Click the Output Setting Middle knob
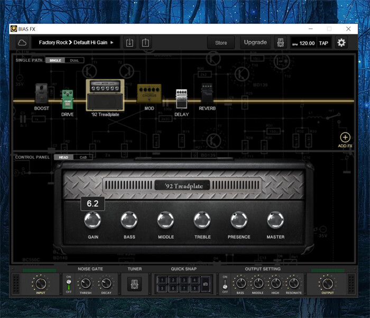Screen dimensions: 370x318 258,283
